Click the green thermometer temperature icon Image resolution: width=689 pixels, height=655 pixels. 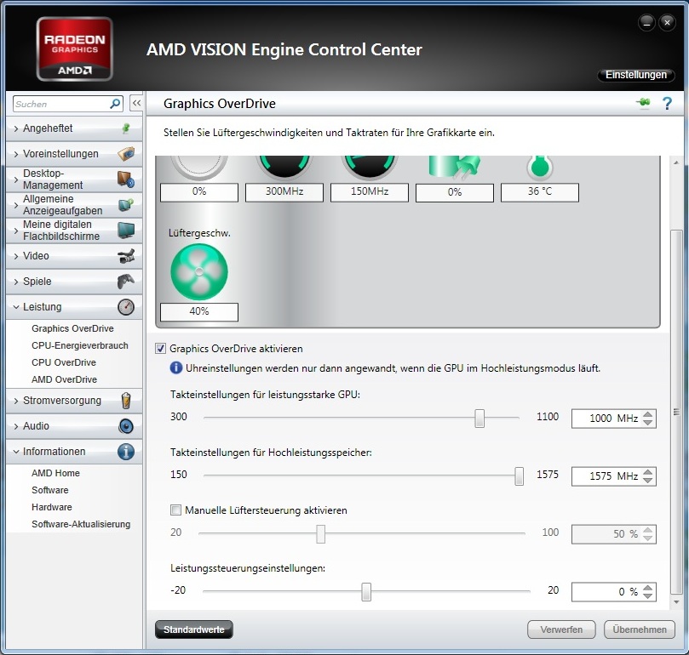click(x=540, y=168)
